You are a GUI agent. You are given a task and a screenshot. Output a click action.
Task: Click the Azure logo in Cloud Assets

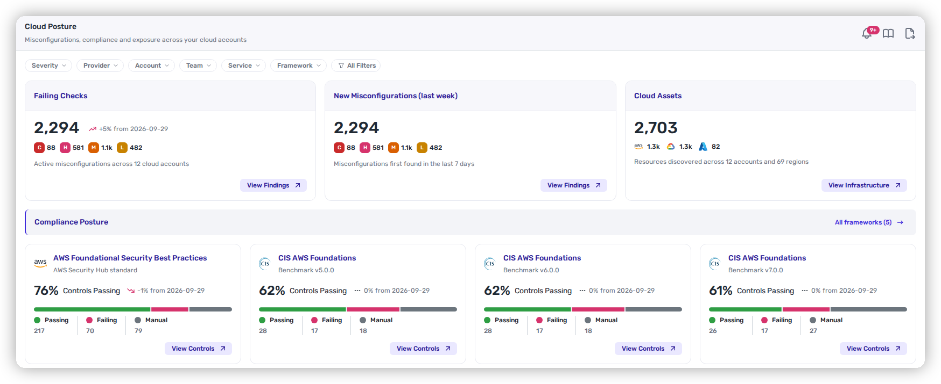pos(703,146)
